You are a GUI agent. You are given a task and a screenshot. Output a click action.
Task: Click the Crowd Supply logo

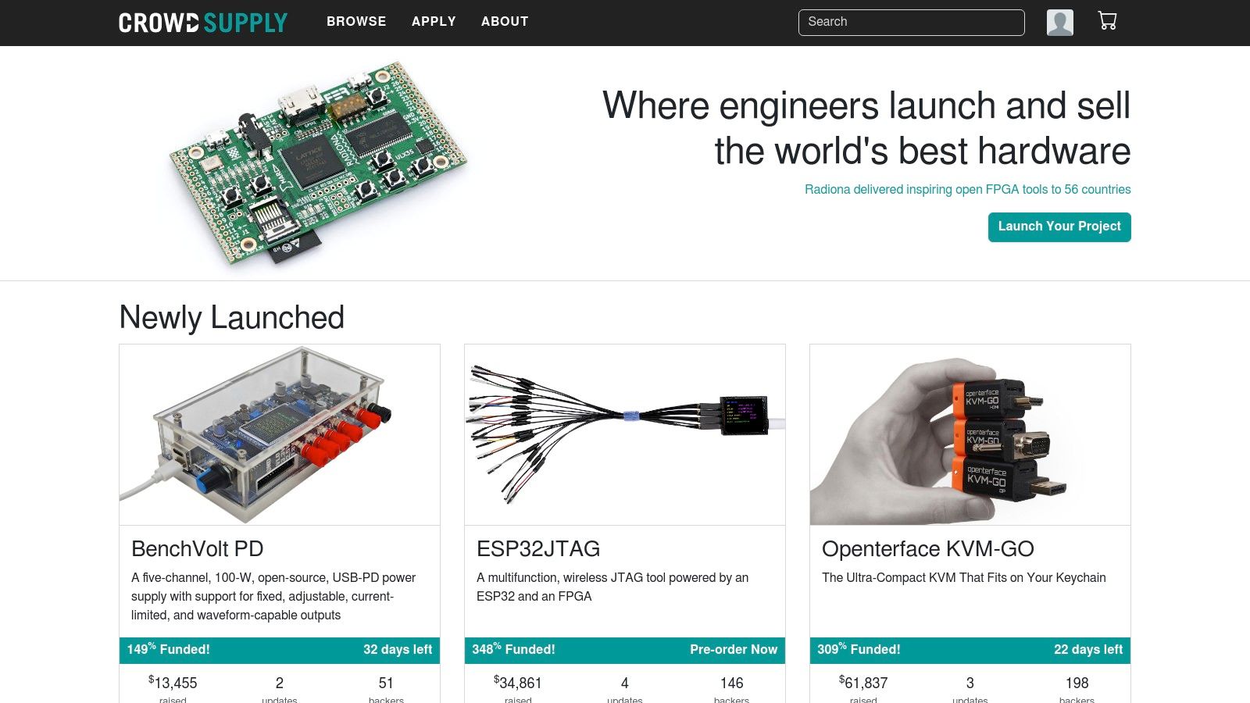click(203, 23)
